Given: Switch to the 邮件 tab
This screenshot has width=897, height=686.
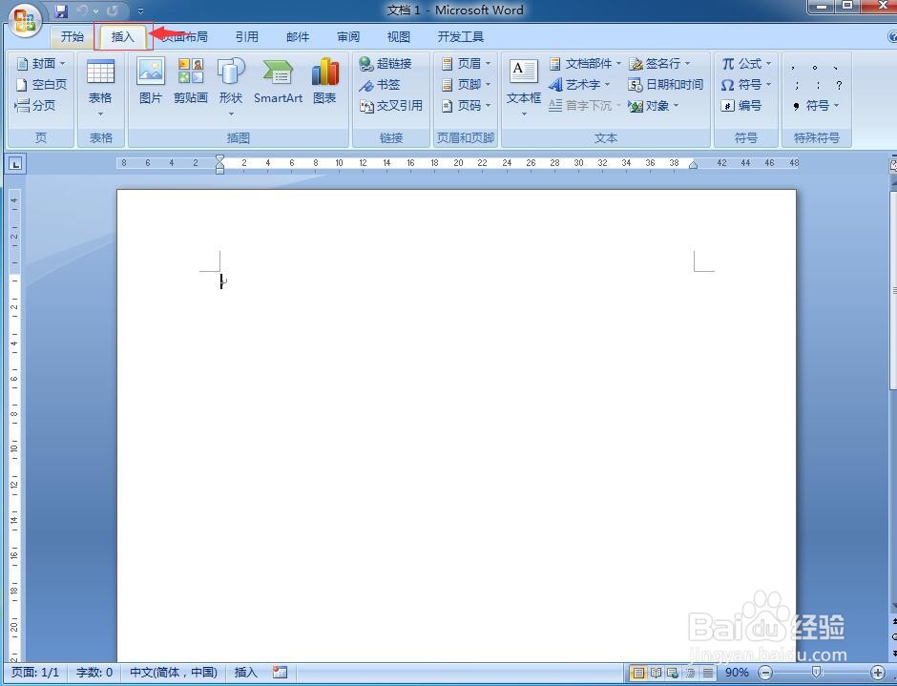Looking at the screenshot, I should tap(298, 36).
